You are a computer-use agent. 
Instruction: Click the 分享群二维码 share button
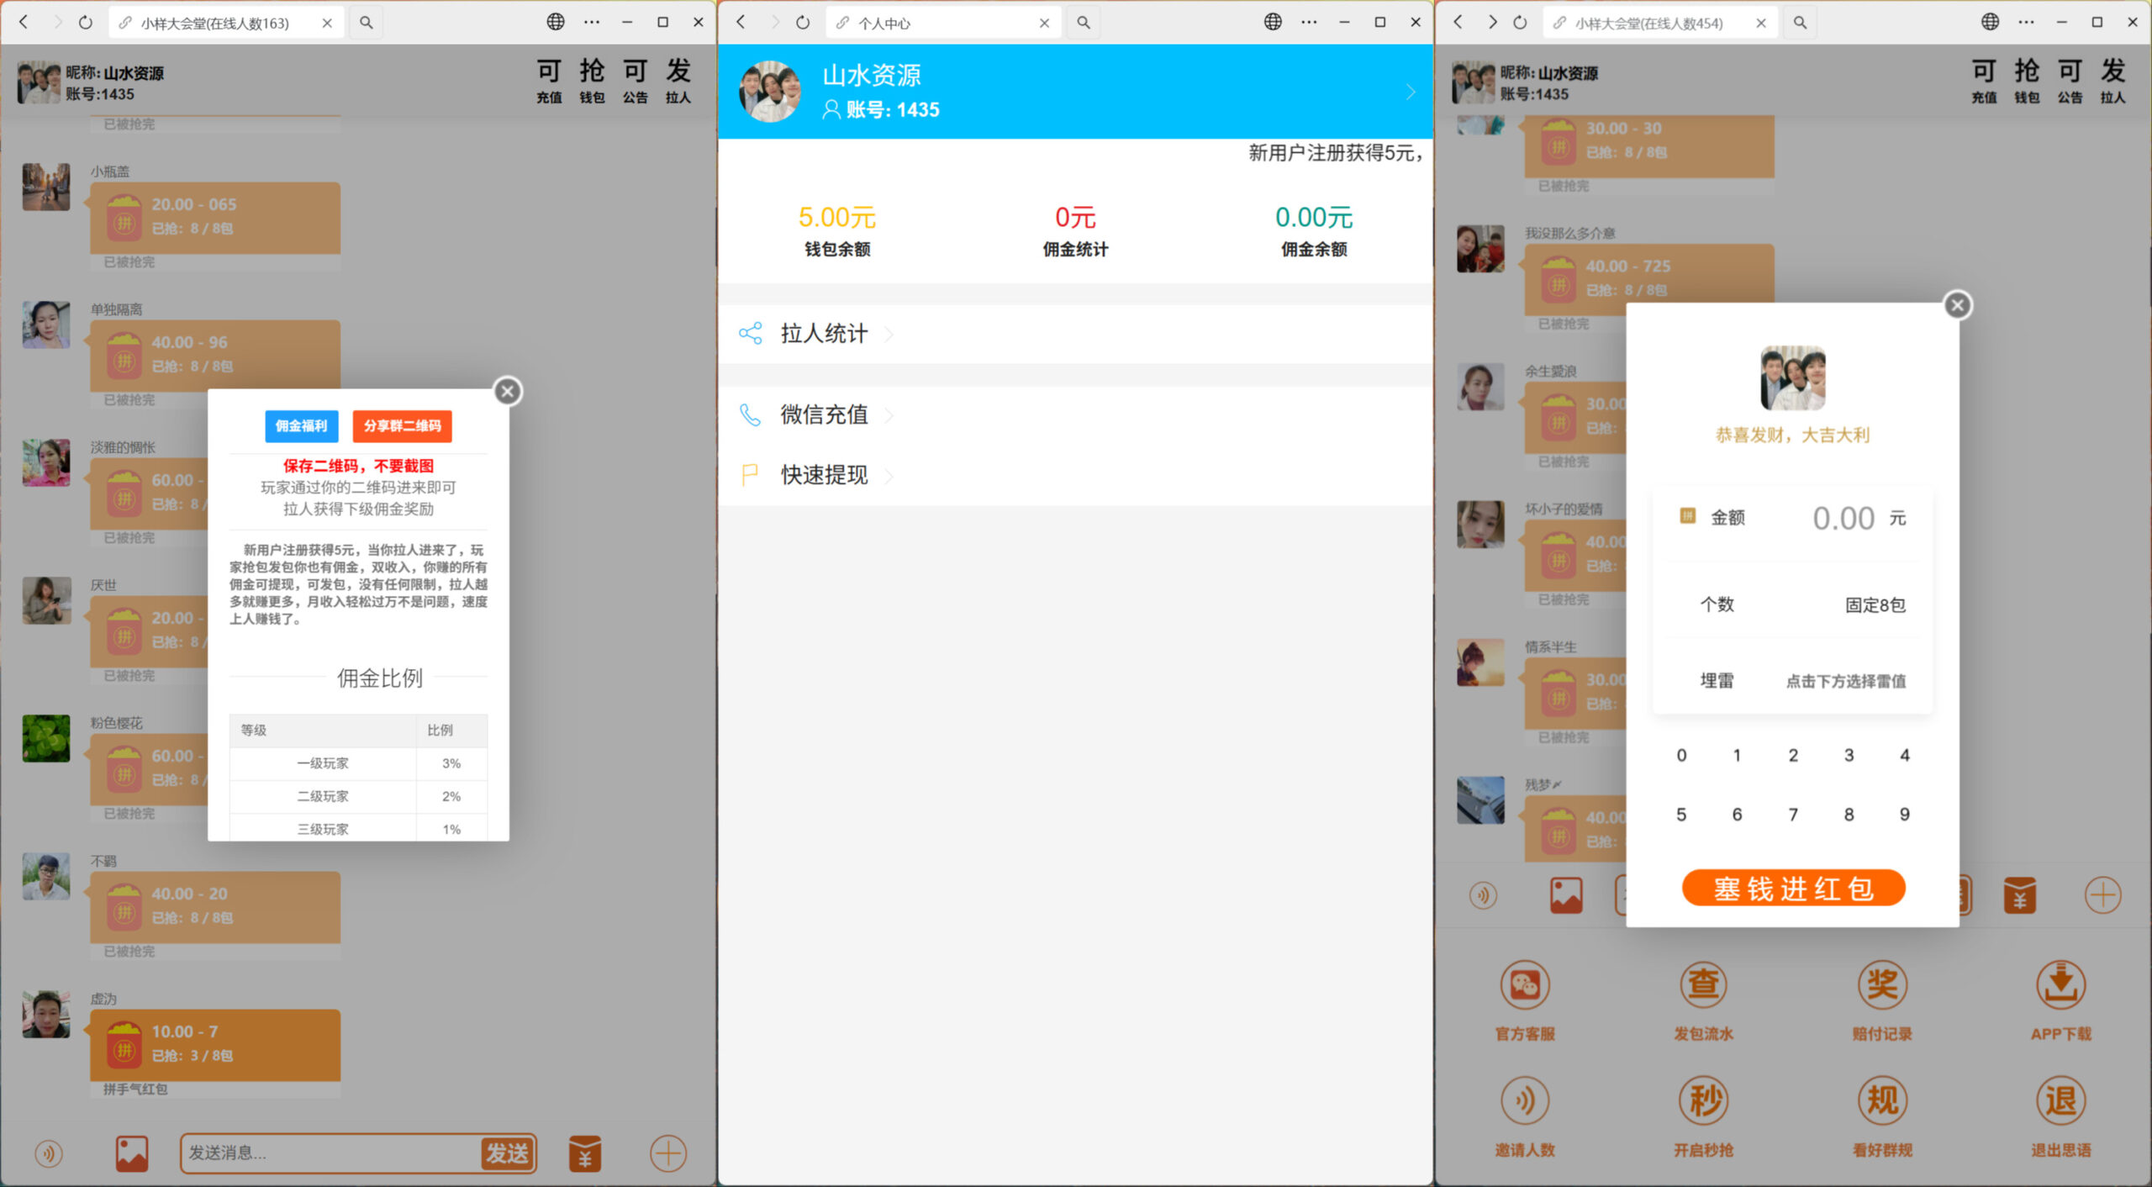[x=403, y=426]
